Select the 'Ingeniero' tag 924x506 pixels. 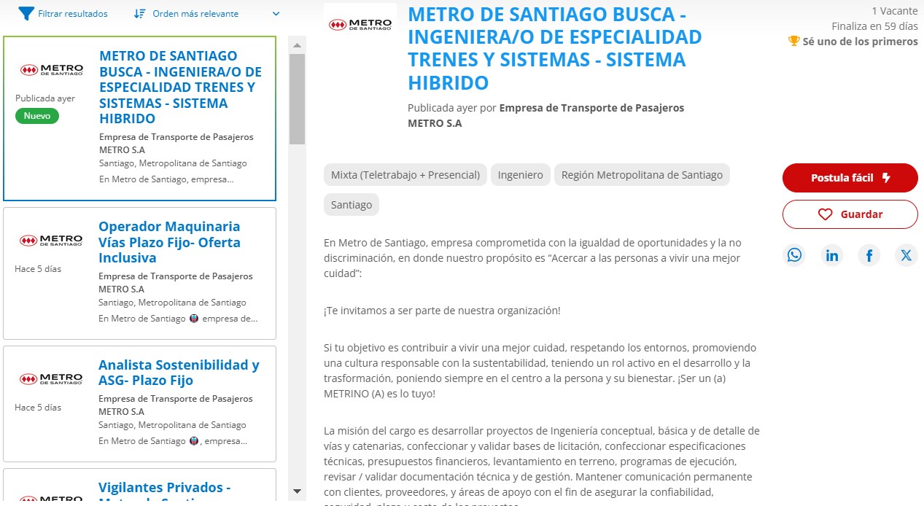coord(521,175)
